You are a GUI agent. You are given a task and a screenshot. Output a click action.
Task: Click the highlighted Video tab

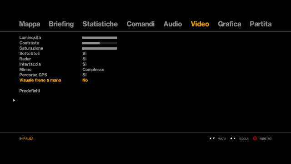(x=200, y=24)
